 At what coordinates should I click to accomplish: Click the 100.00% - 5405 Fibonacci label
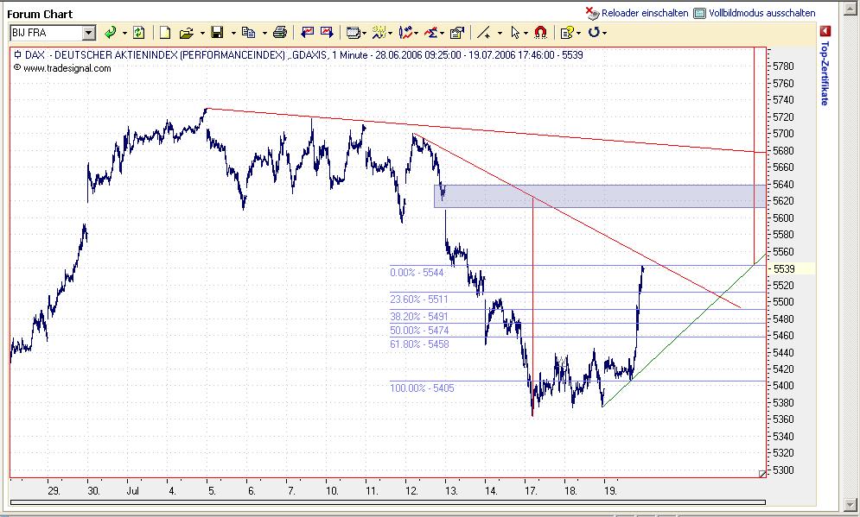click(x=423, y=388)
